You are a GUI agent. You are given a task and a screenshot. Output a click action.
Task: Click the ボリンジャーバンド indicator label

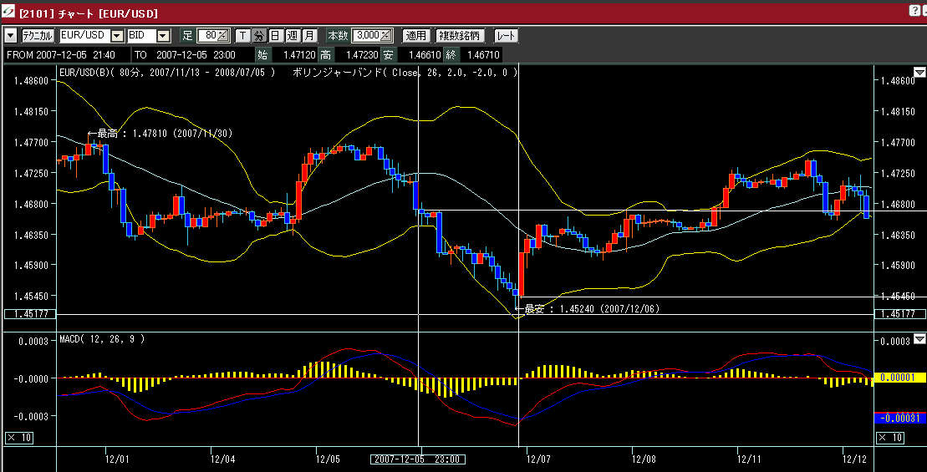click(405, 73)
